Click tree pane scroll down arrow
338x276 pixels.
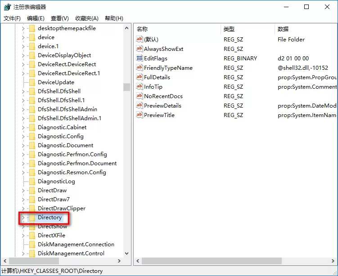click(127, 253)
